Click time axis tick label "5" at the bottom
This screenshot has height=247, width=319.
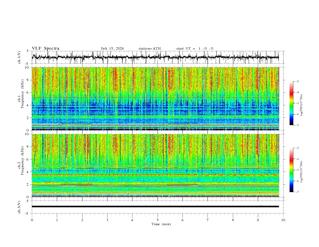pyautogui.click(x=157, y=220)
